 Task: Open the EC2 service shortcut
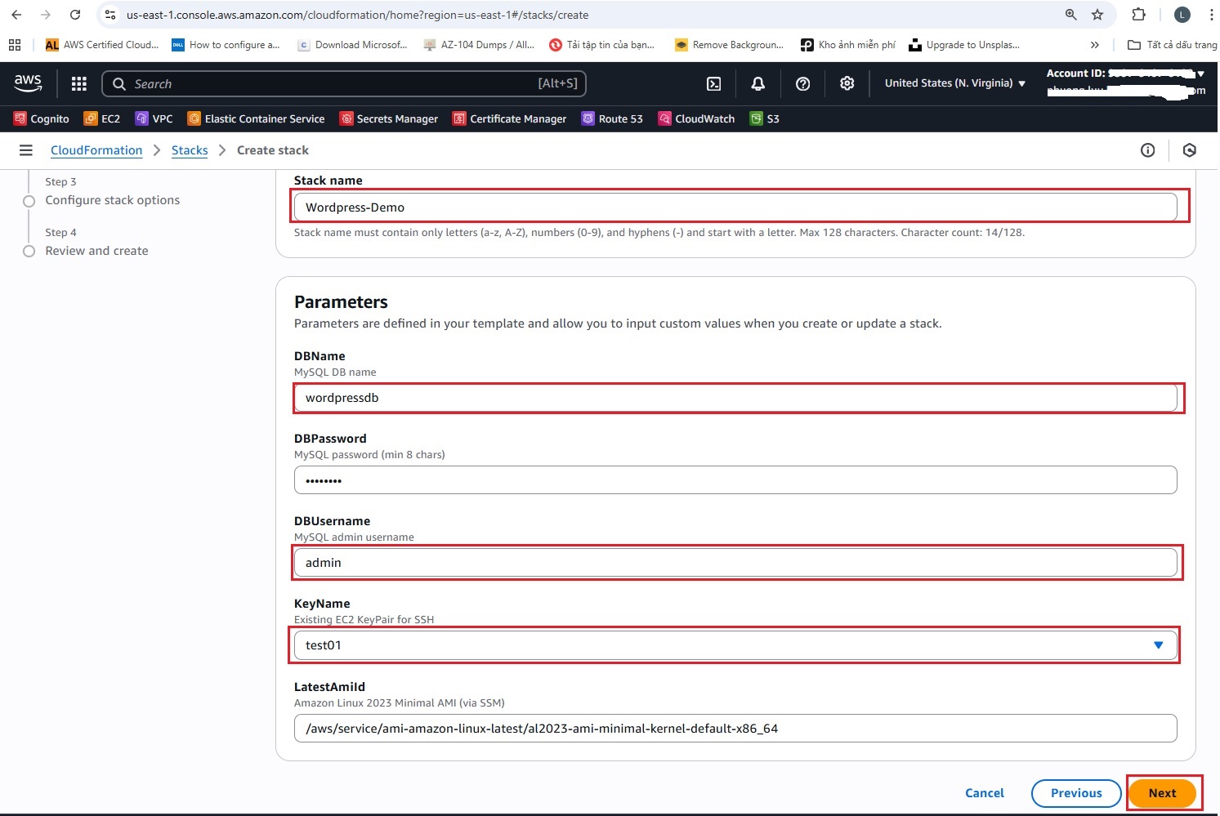pos(102,118)
